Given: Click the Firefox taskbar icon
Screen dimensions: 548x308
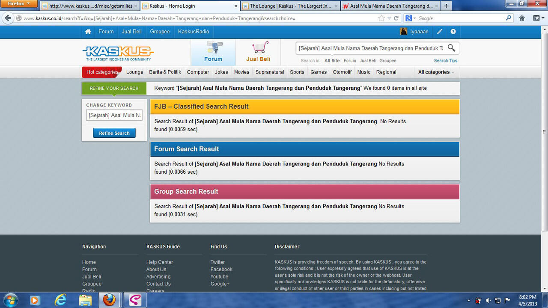Looking at the screenshot, I should point(110,300).
